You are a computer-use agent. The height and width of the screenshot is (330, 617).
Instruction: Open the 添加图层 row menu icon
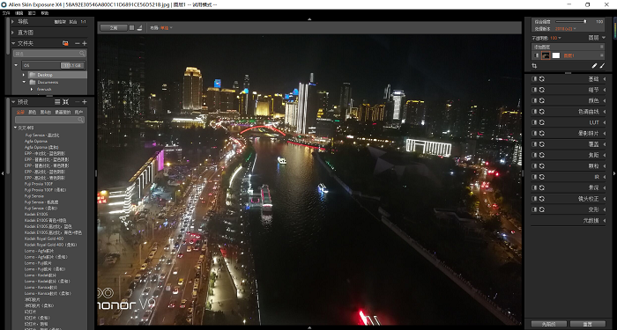tap(601, 47)
